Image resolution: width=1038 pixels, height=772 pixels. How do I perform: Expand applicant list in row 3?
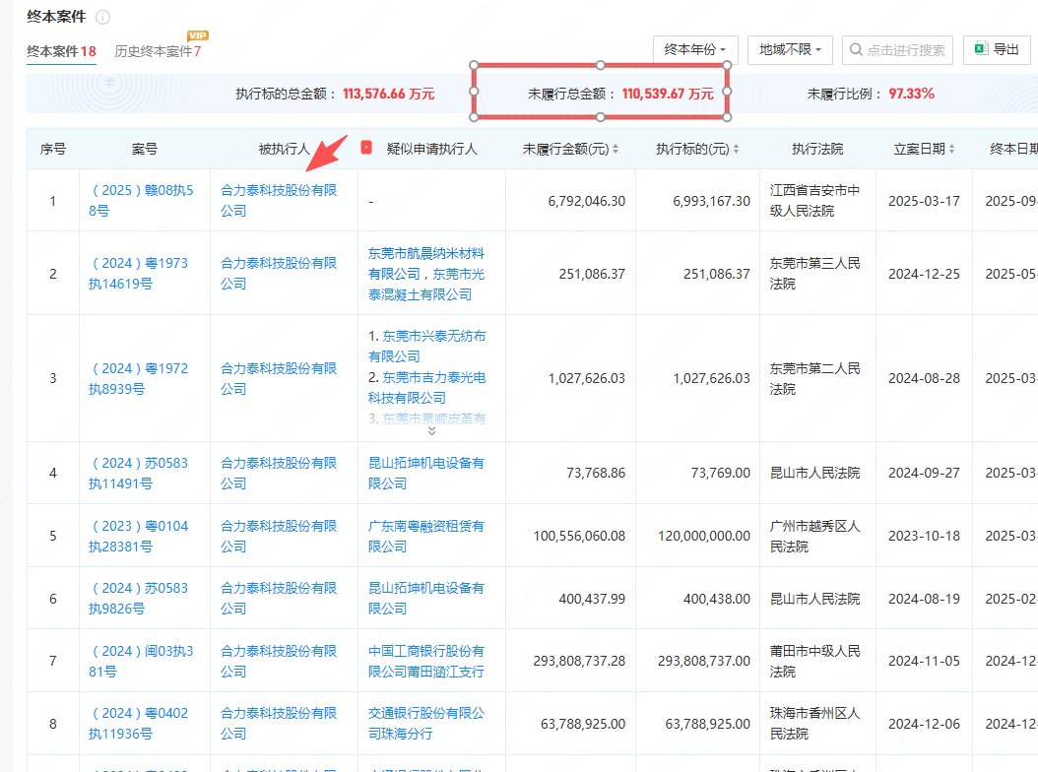(x=431, y=431)
